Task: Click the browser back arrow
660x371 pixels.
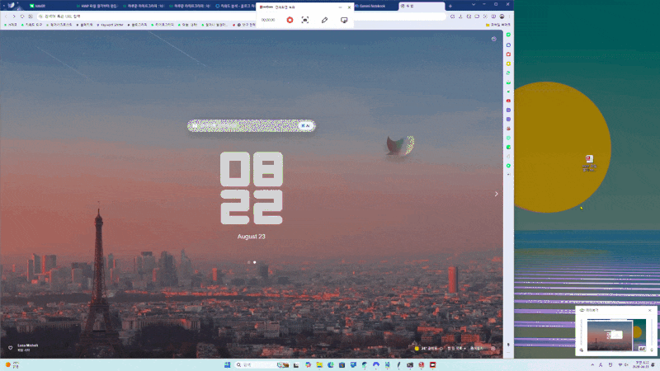Action: [x=6, y=16]
